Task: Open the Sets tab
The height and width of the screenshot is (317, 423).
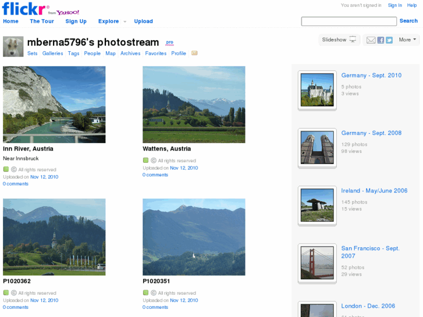Action: click(x=33, y=53)
